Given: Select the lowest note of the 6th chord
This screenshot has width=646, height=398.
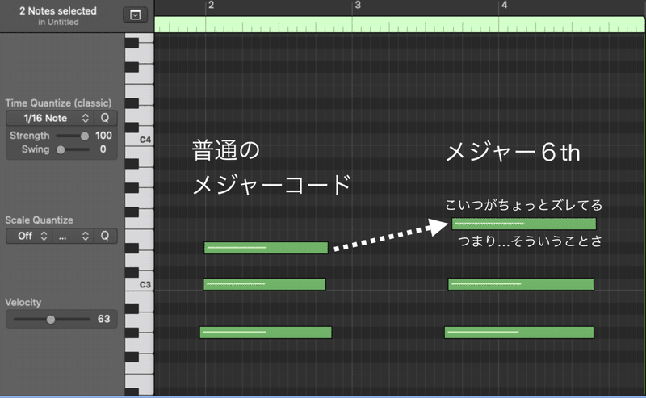Looking at the screenshot, I should coord(519,333).
